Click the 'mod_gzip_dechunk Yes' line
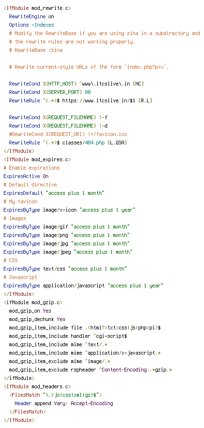Image resolution: width=204 pixels, height=428 pixels. [x=37, y=319]
